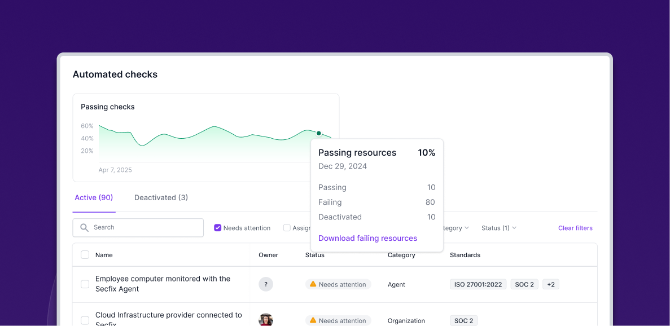The width and height of the screenshot is (670, 326).
Task: Click SOC 2 tag in Employee computer row
Action: pos(524,284)
